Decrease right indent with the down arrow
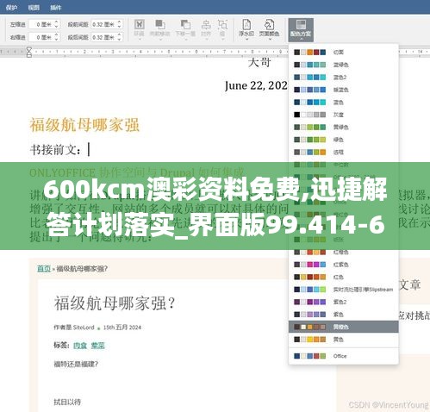The image size is (430, 412). pyautogui.click(x=57, y=40)
